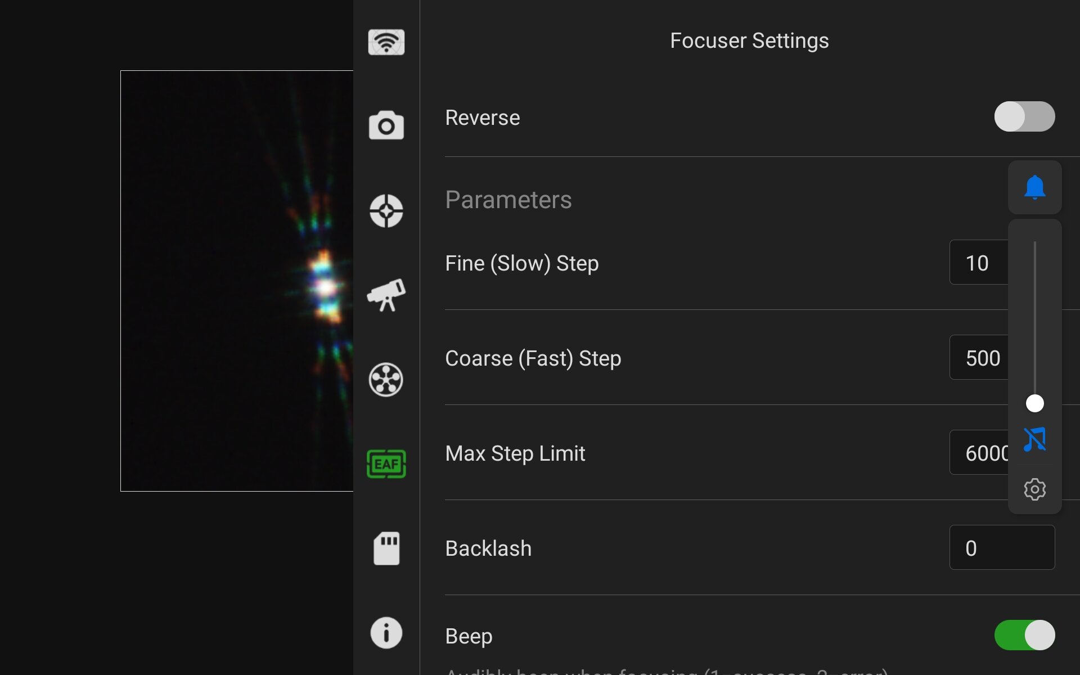Edit the Coarse (Fast) Step value
This screenshot has width=1080, height=675.
[979, 358]
